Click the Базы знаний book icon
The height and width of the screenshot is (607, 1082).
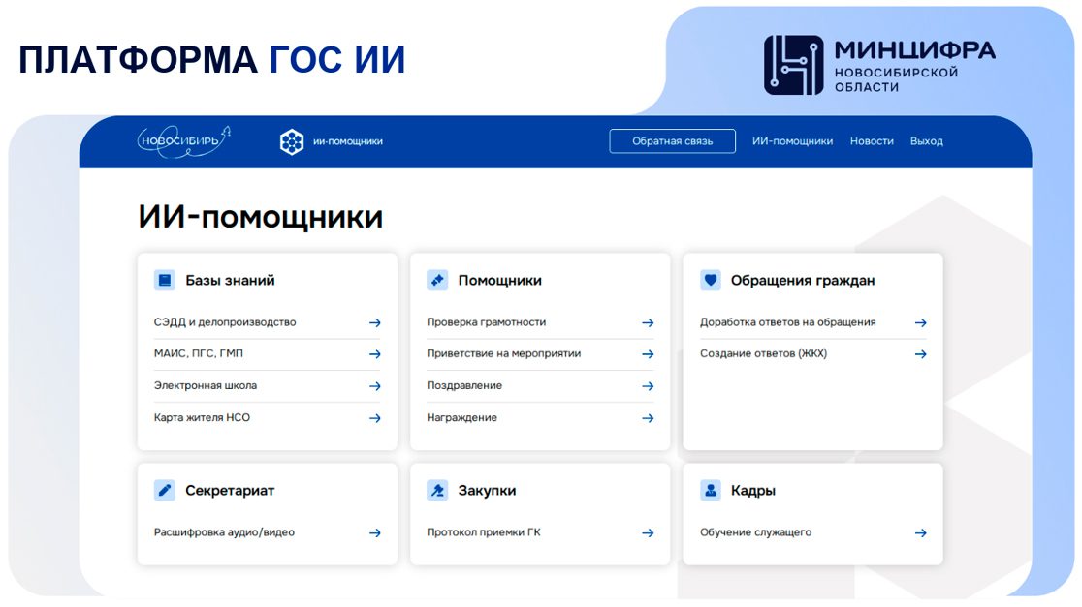165,280
